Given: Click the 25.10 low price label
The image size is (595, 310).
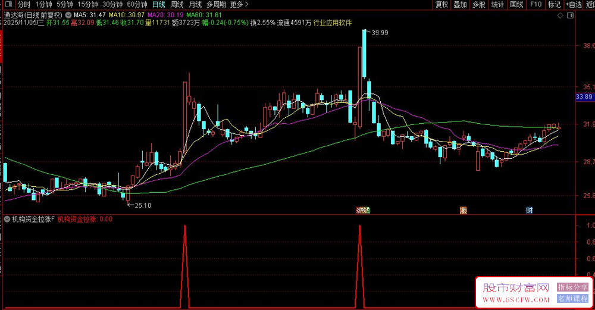Looking at the screenshot, I should [143, 205].
